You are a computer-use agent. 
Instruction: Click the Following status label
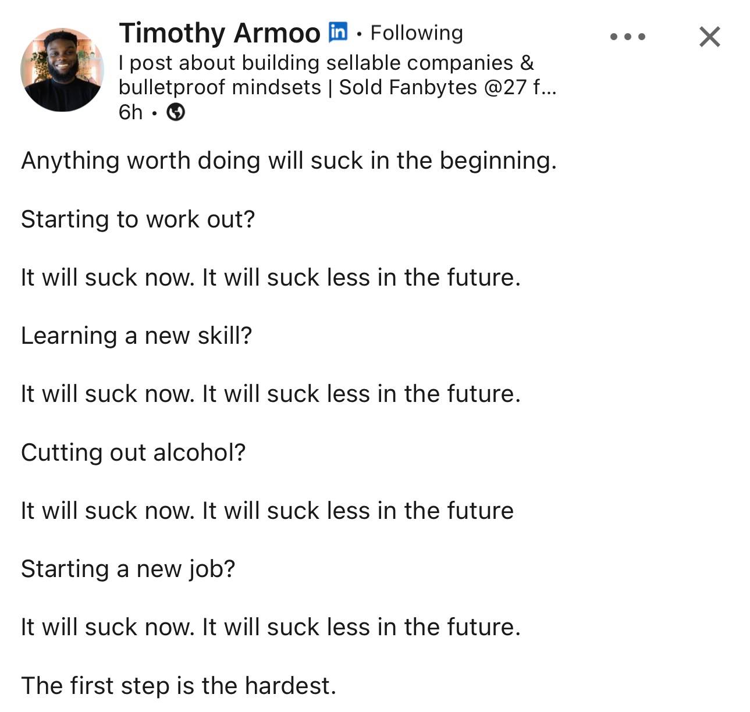tap(417, 33)
